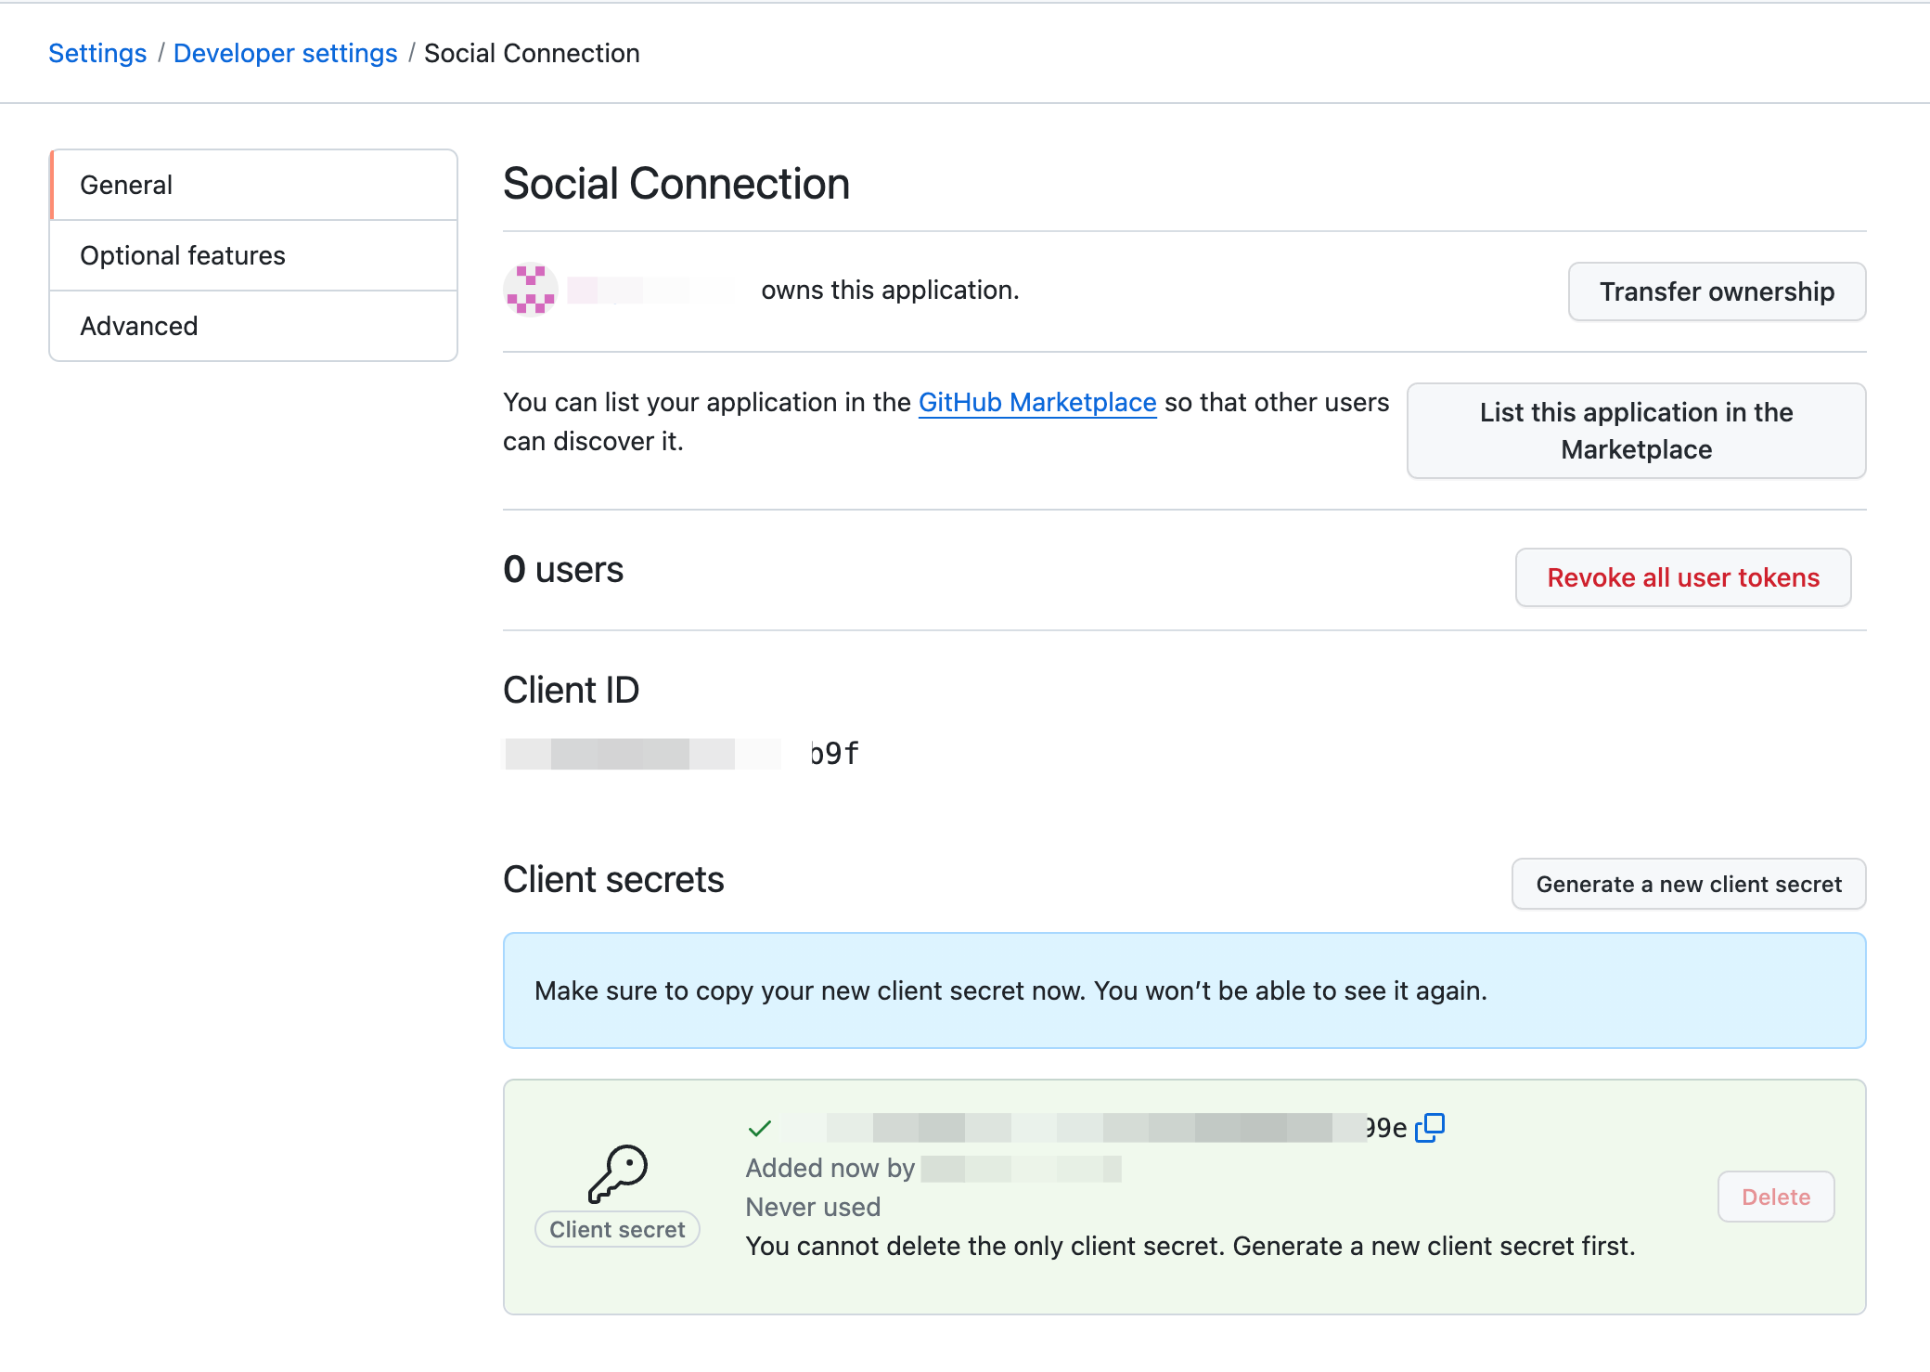Click the GitHub Marketplace link

pyautogui.click(x=1038, y=402)
